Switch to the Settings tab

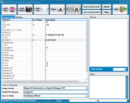[19, 17]
